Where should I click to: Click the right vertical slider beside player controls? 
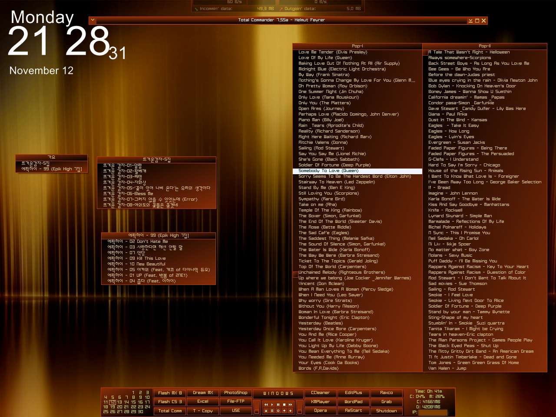300,407
